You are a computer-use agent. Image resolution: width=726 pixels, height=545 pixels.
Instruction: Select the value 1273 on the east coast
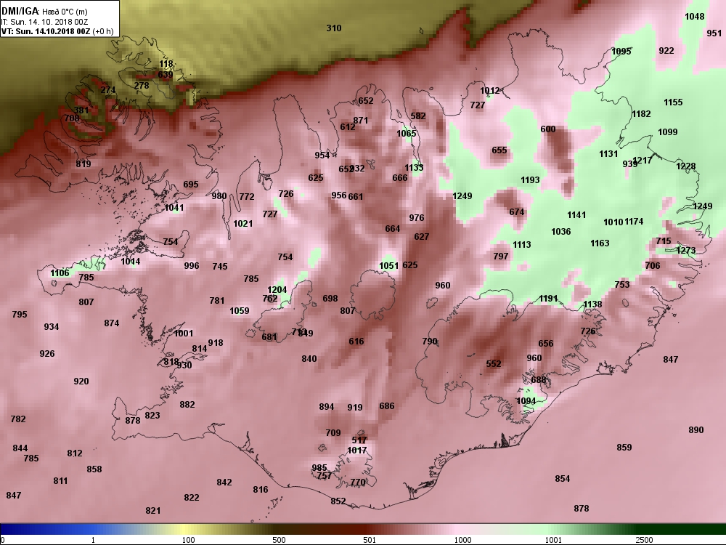[x=686, y=250]
